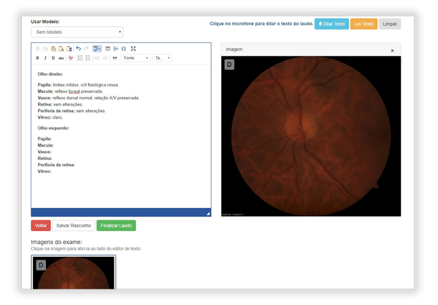The width and height of the screenshot is (438, 305).
Task: Open the Fonte font dropdown
Action: click(x=135, y=58)
